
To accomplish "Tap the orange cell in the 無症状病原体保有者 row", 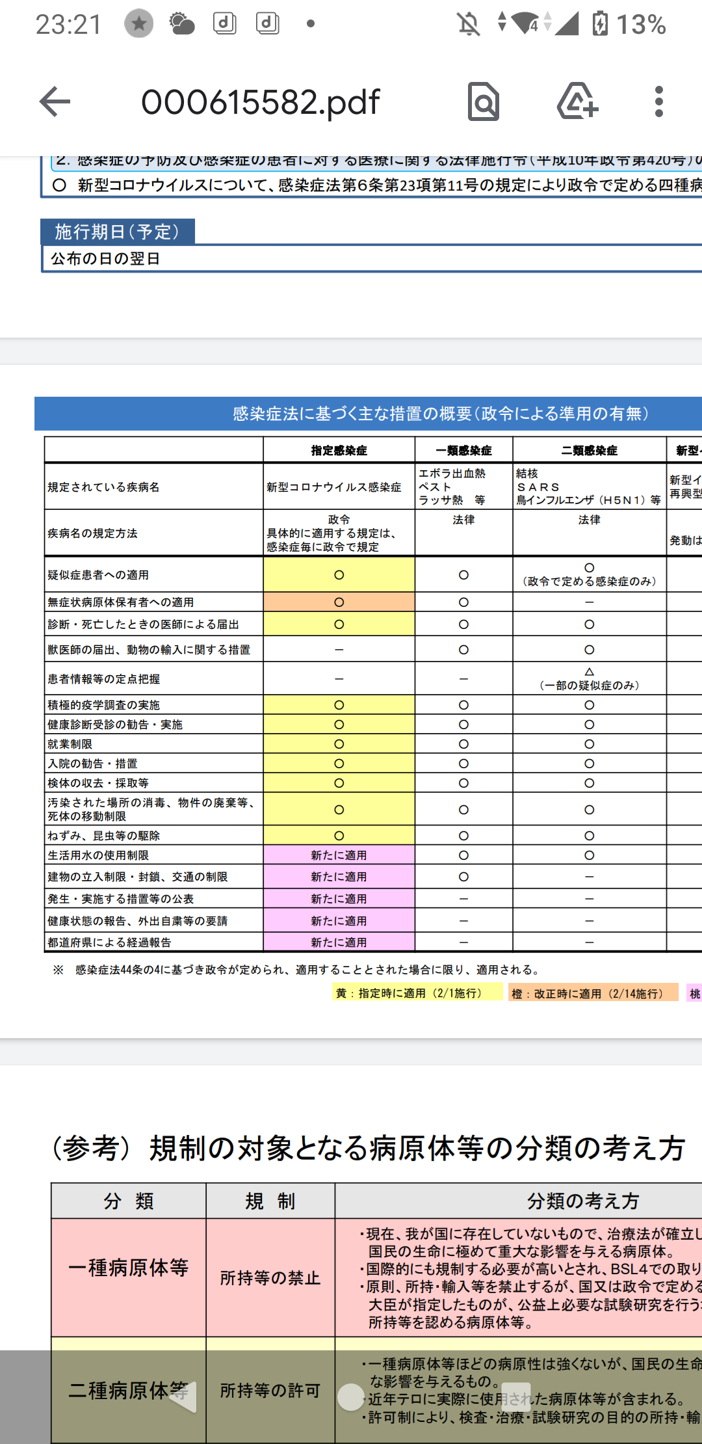I will click(x=339, y=602).
